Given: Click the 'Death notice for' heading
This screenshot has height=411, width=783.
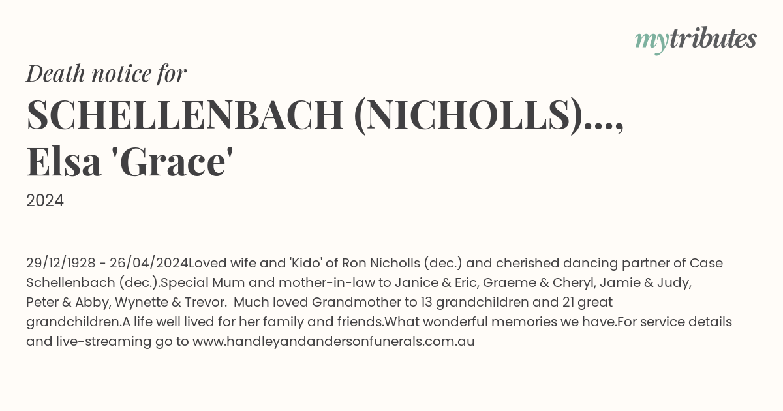Looking at the screenshot, I should 106,74.
